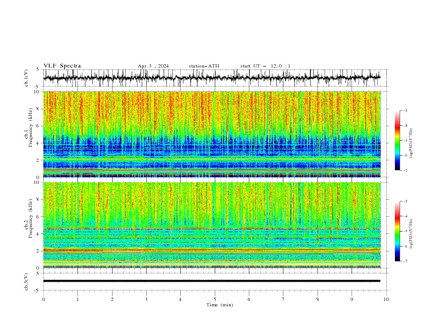Click the ch.2 spectrogram panel
This screenshot has height=336, width=435.
pyautogui.click(x=211, y=225)
